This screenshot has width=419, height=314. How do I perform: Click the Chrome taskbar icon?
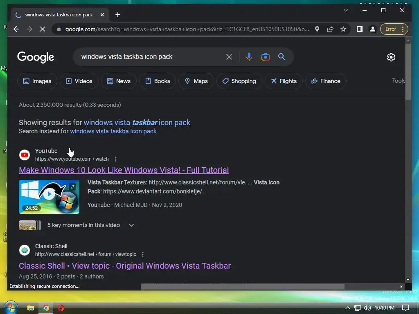46,308
